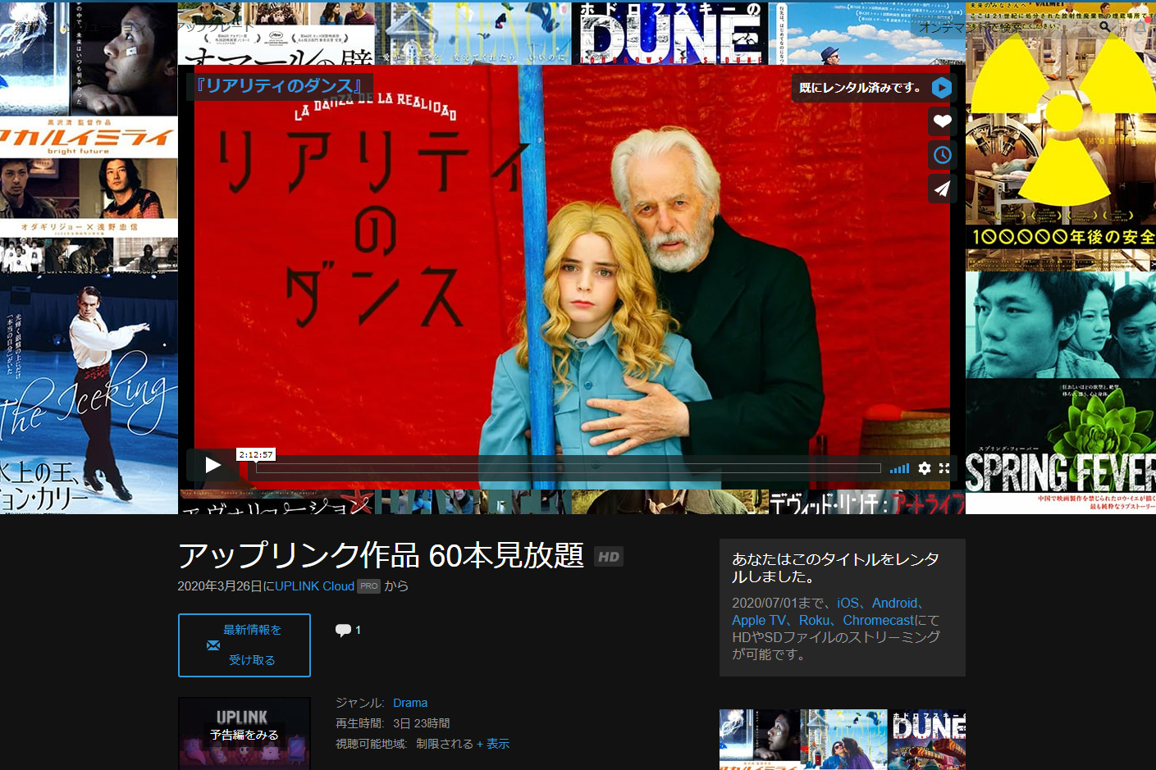
Task: Like the video with the heart icon
Action: click(942, 121)
